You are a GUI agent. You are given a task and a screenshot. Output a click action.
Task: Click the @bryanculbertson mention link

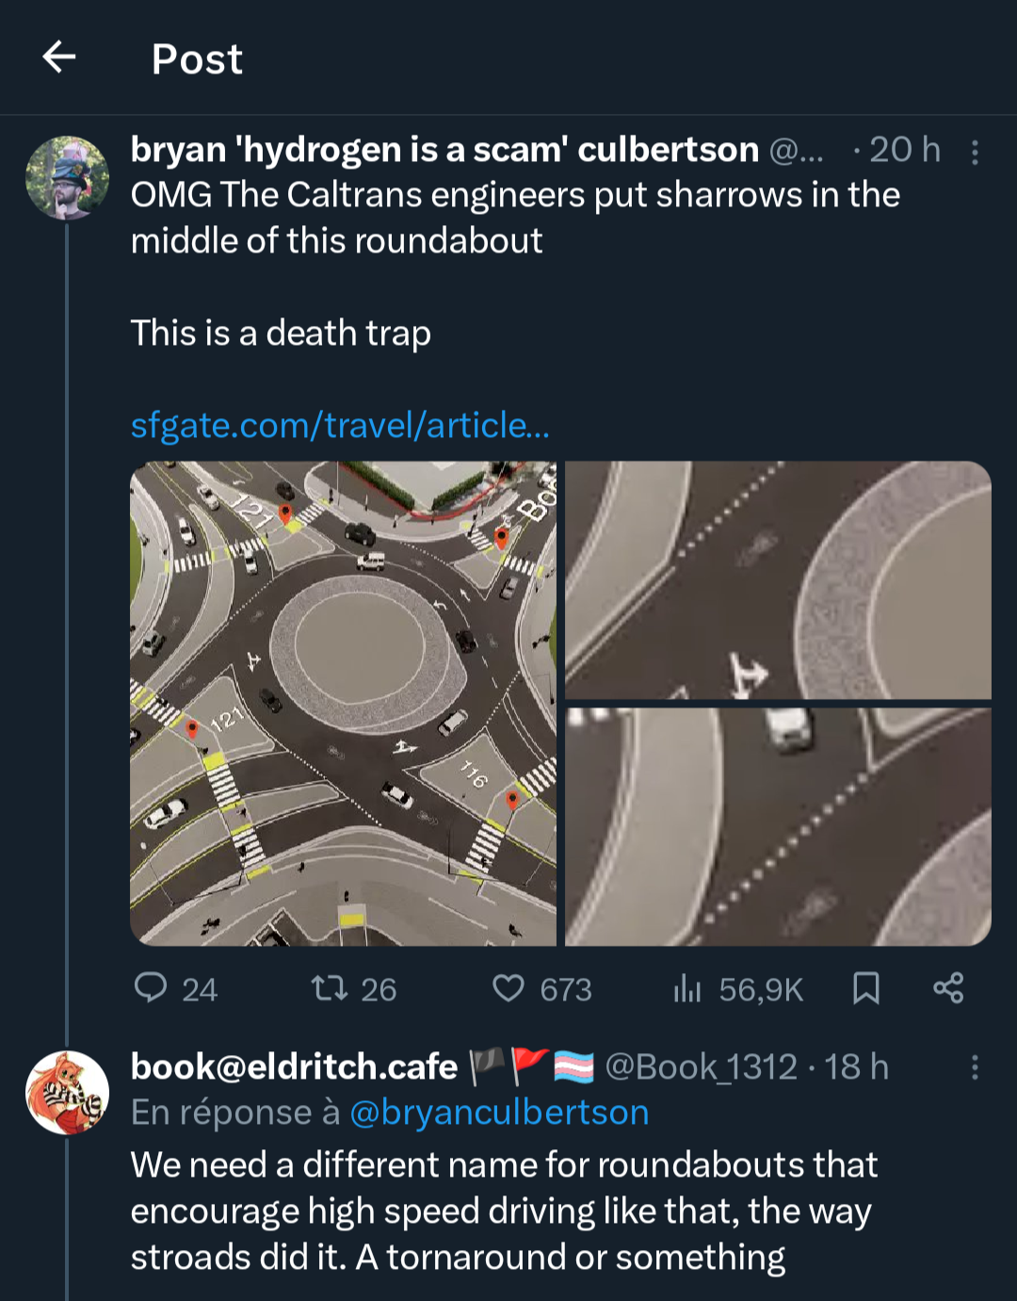click(499, 1113)
